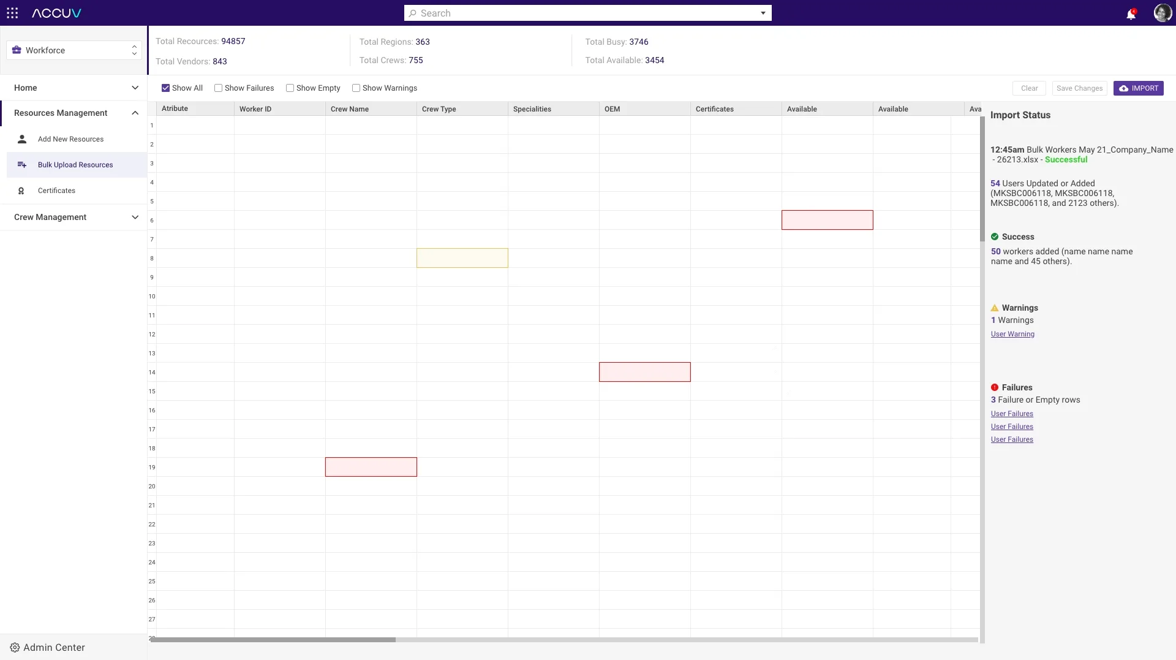Open the Crew Management section
The height and width of the screenshot is (660, 1176).
click(73, 217)
